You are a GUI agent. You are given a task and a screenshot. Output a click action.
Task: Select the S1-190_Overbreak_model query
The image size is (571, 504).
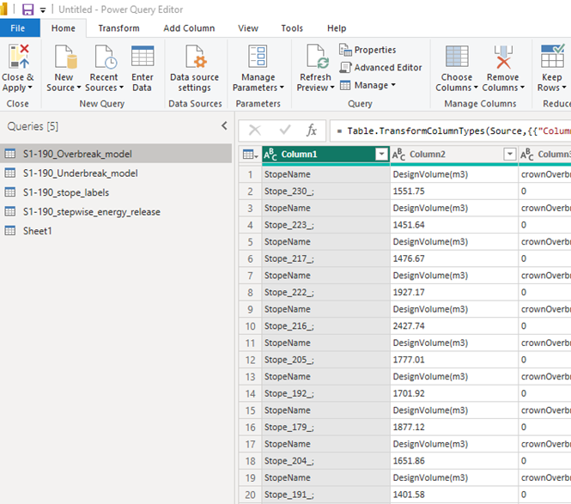116,154
